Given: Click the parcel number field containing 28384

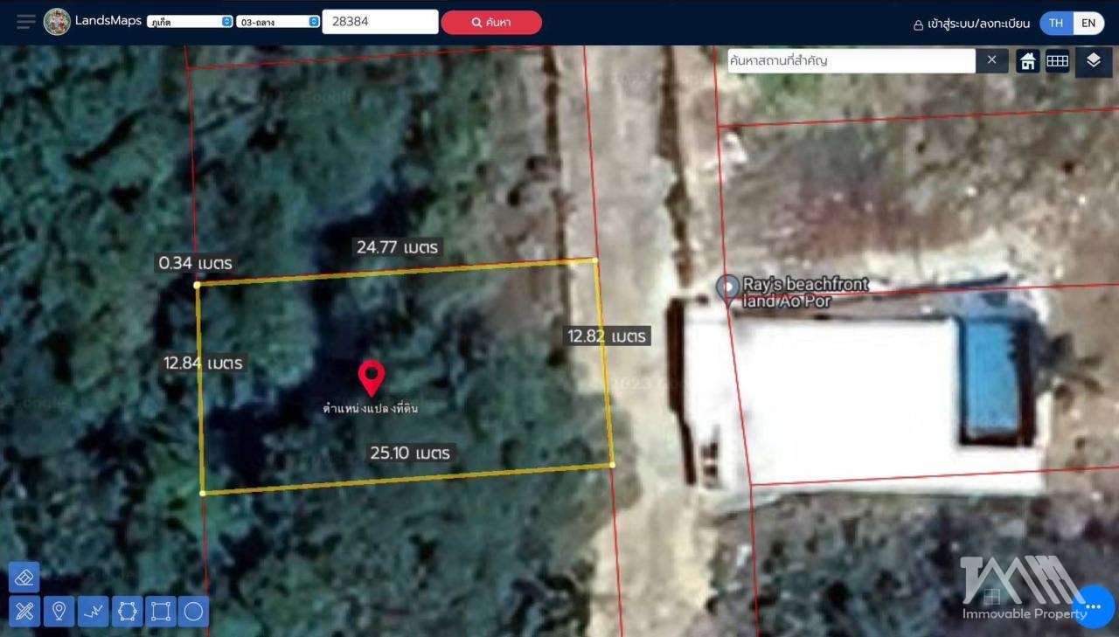Looking at the screenshot, I should [x=379, y=22].
